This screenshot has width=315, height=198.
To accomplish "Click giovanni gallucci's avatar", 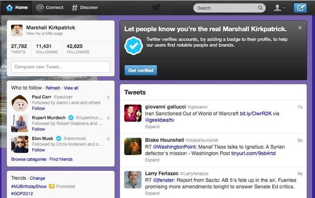I will 133,113.
